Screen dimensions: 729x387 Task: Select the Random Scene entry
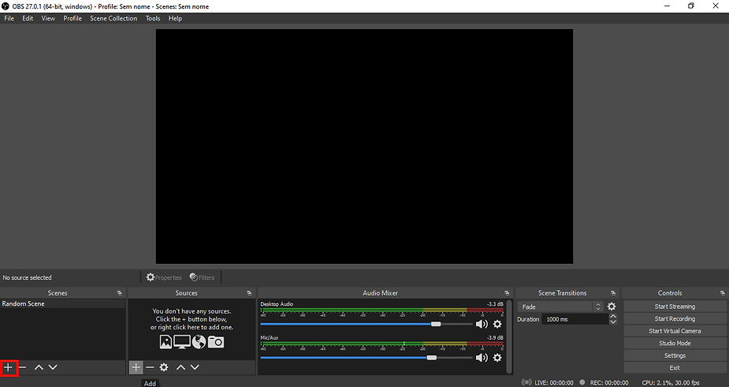63,303
